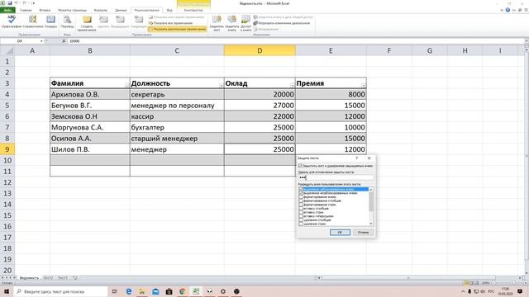The height and width of the screenshot is (297, 529).
Task: Save workbook via Quick Access toolbar
Action: tap(10, 3)
